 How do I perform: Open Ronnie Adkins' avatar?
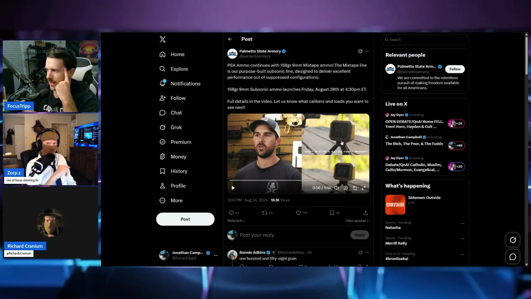click(232, 255)
